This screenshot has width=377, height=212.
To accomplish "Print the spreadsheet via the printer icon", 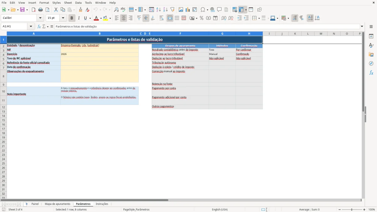I will click(41, 10).
